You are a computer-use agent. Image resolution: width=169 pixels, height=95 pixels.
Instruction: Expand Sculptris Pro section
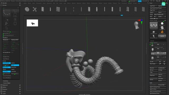coord(6,57)
